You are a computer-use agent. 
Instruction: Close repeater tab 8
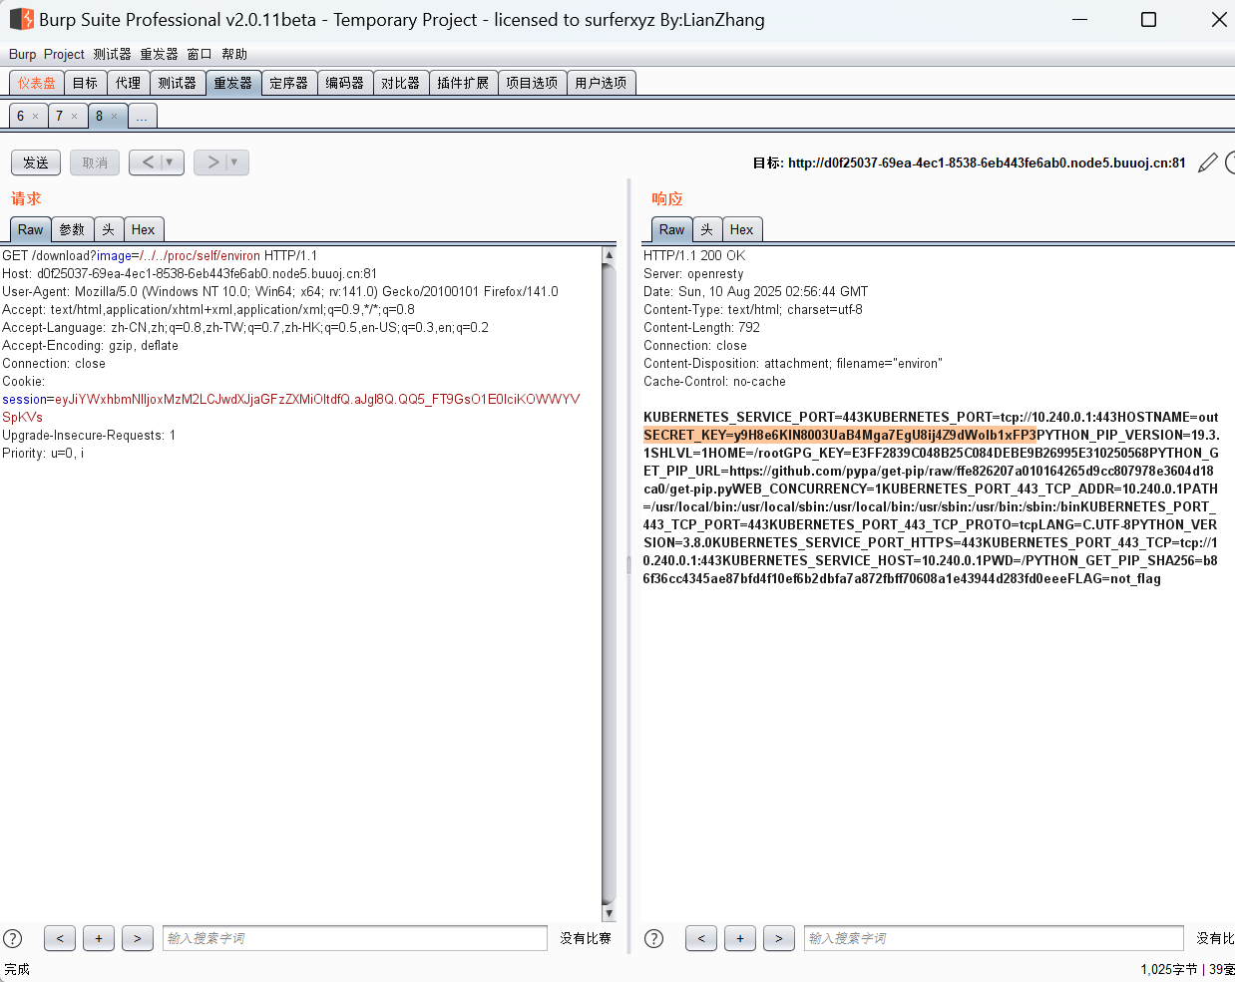(x=114, y=117)
